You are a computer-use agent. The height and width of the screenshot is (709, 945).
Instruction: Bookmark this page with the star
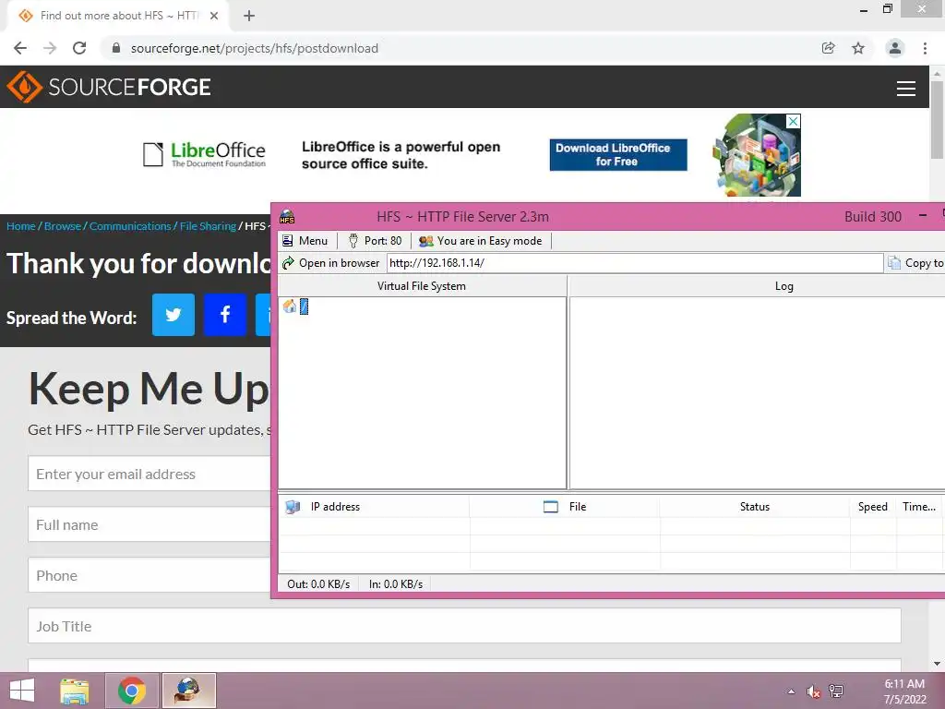pos(858,48)
